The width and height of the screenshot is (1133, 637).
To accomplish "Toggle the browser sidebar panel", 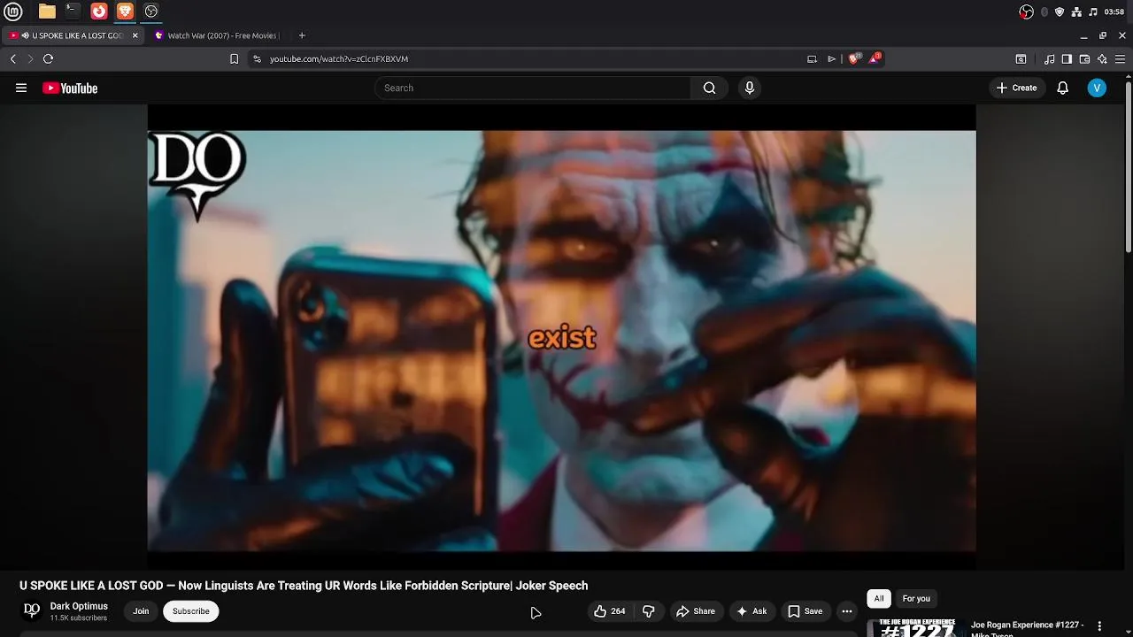I will [x=1067, y=59].
